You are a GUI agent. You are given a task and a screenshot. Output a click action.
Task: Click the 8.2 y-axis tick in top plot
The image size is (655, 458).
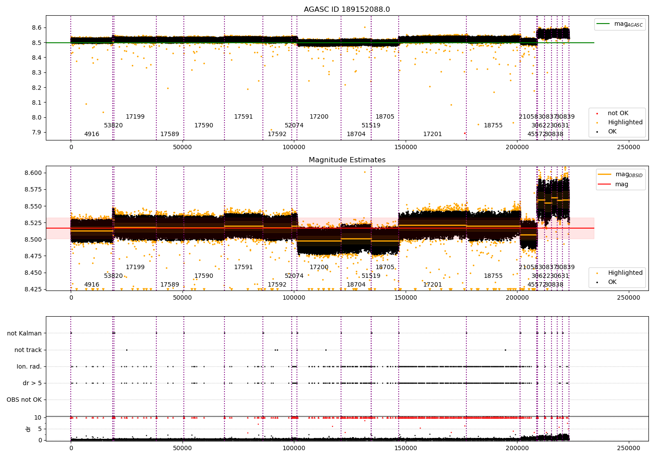(x=37, y=88)
